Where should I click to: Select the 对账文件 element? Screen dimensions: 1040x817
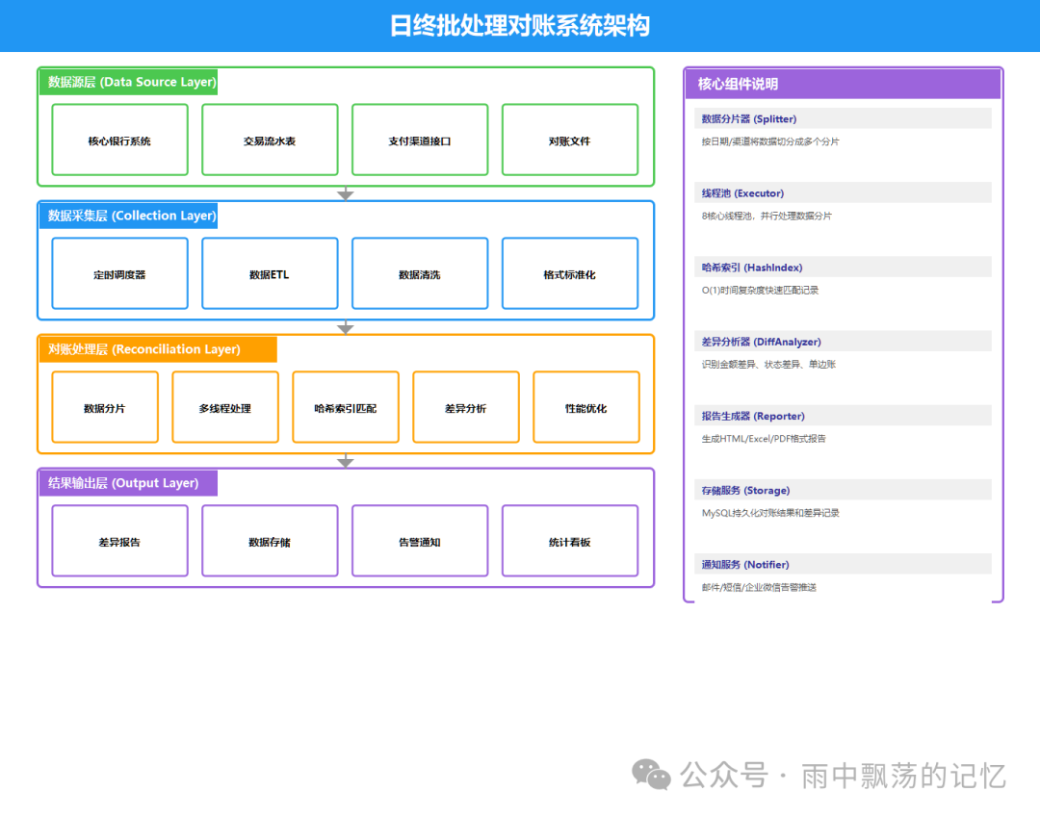coord(570,140)
